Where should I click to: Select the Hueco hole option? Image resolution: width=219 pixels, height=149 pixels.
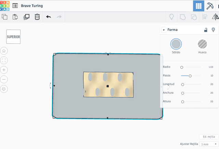click(202, 44)
